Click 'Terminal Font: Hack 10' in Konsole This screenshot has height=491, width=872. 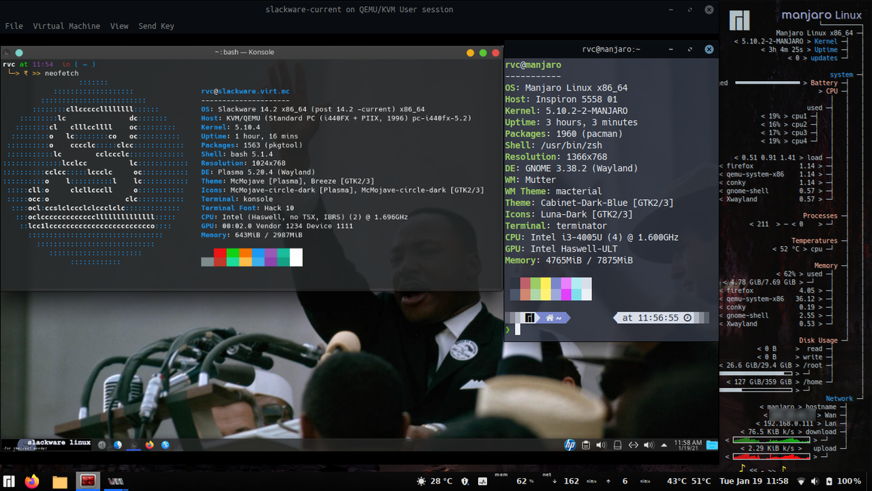[247, 208]
